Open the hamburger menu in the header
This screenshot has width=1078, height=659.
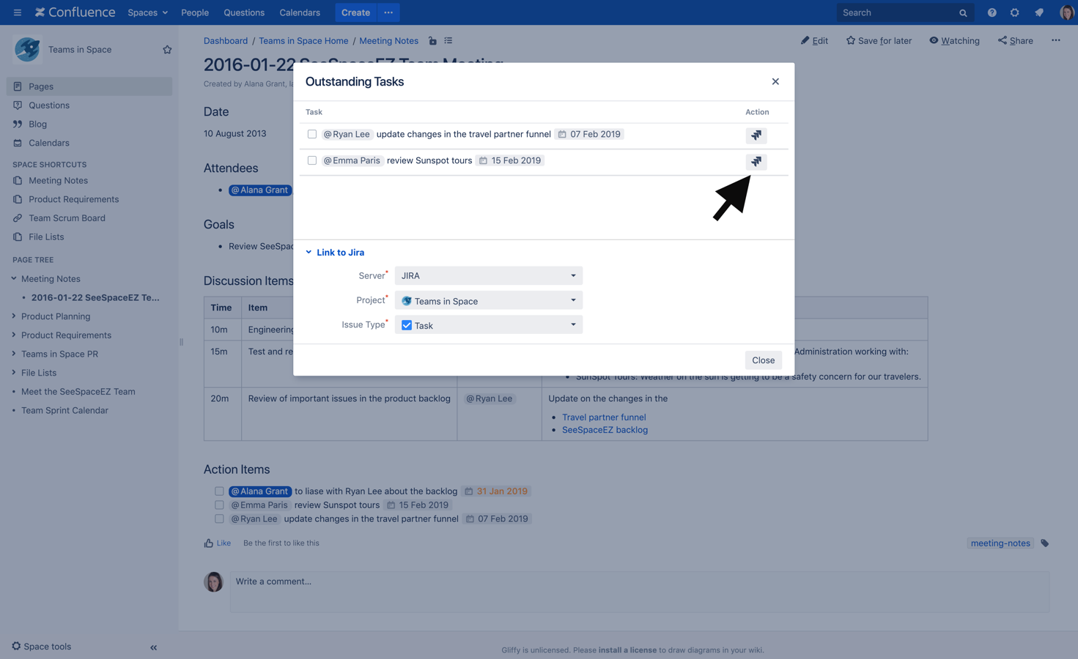(x=18, y=12)
